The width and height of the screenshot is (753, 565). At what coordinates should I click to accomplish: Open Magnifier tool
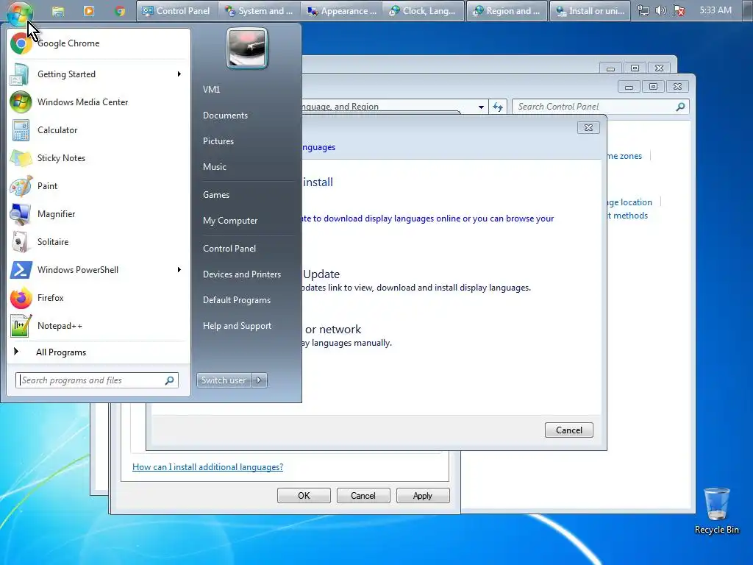pyautogui.click(x=99, y=214)
